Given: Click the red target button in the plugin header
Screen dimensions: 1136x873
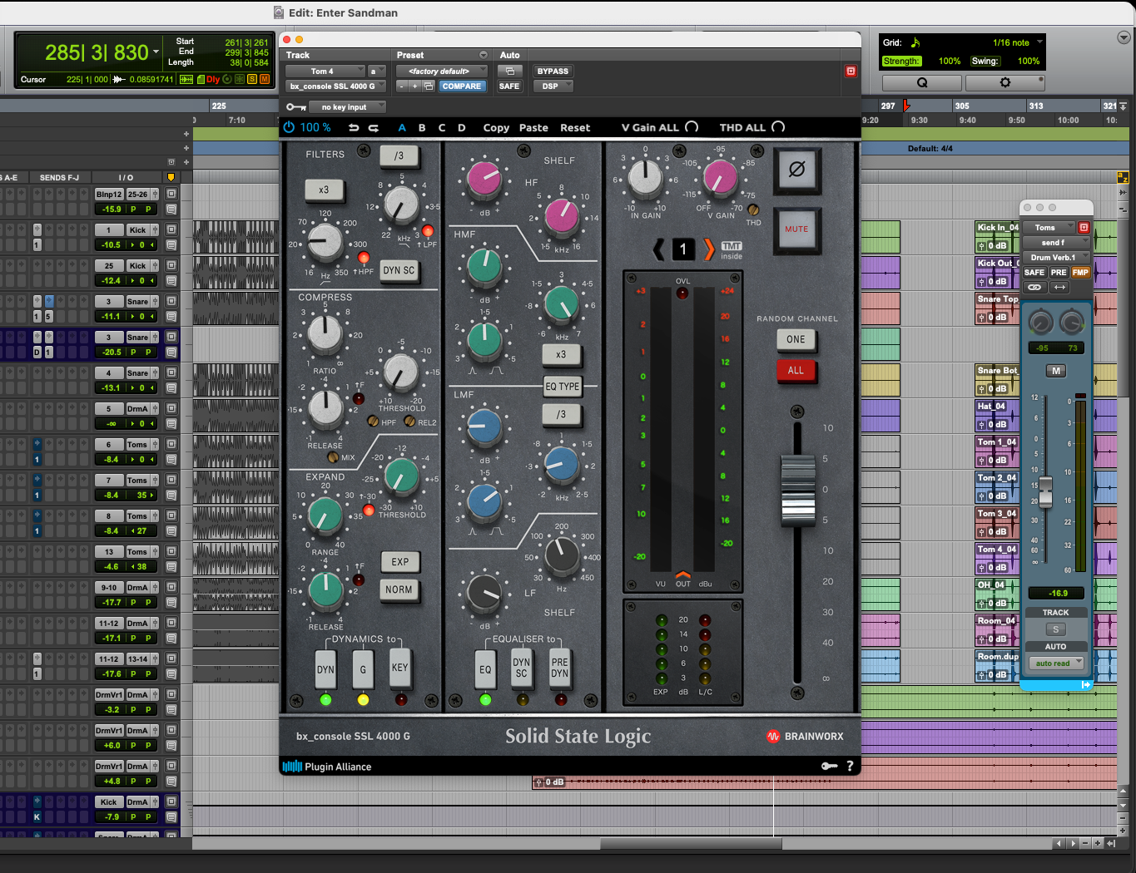Looking at the screenshot, I should coord(851,72).
